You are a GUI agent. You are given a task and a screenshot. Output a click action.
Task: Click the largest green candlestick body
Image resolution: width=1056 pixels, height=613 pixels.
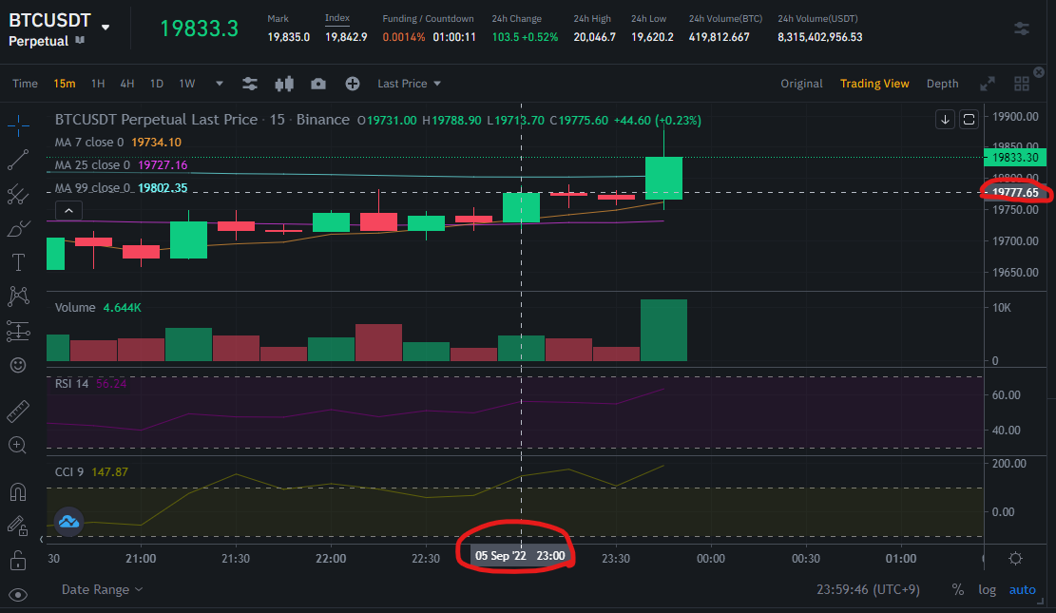coord(664,178)
